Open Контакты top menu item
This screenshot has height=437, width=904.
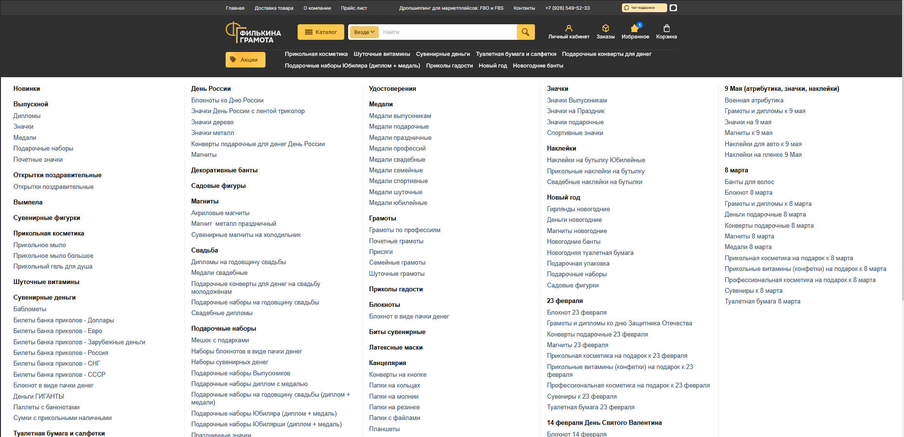[x=524, y=8]
